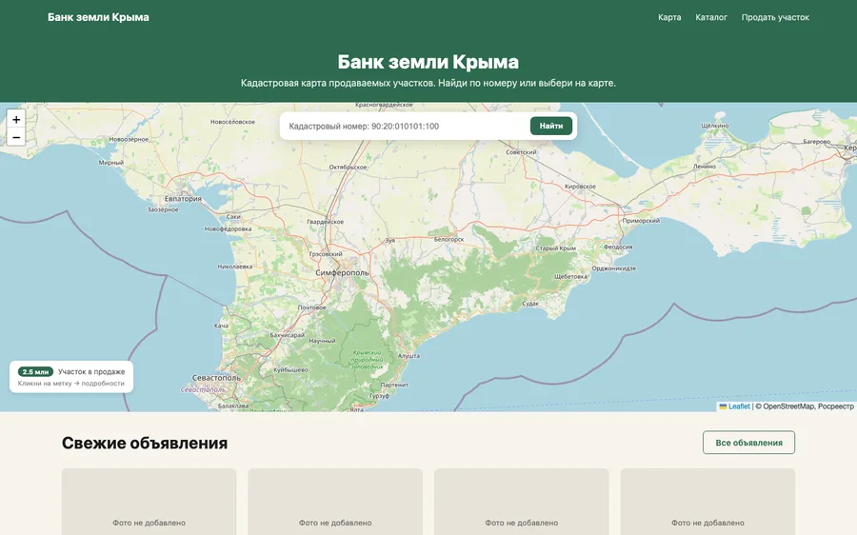Click the Банк земли Крыма header logo

click(98, 17)
